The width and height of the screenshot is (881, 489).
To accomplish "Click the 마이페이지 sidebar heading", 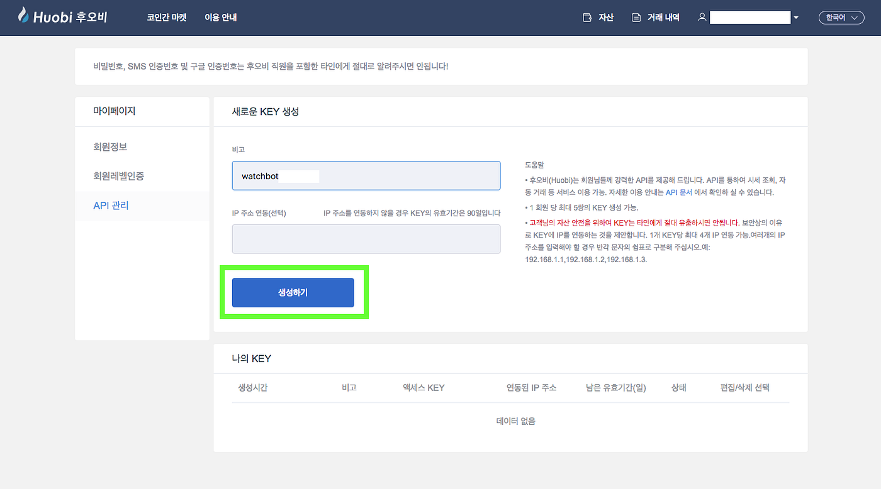I will 115,111.
